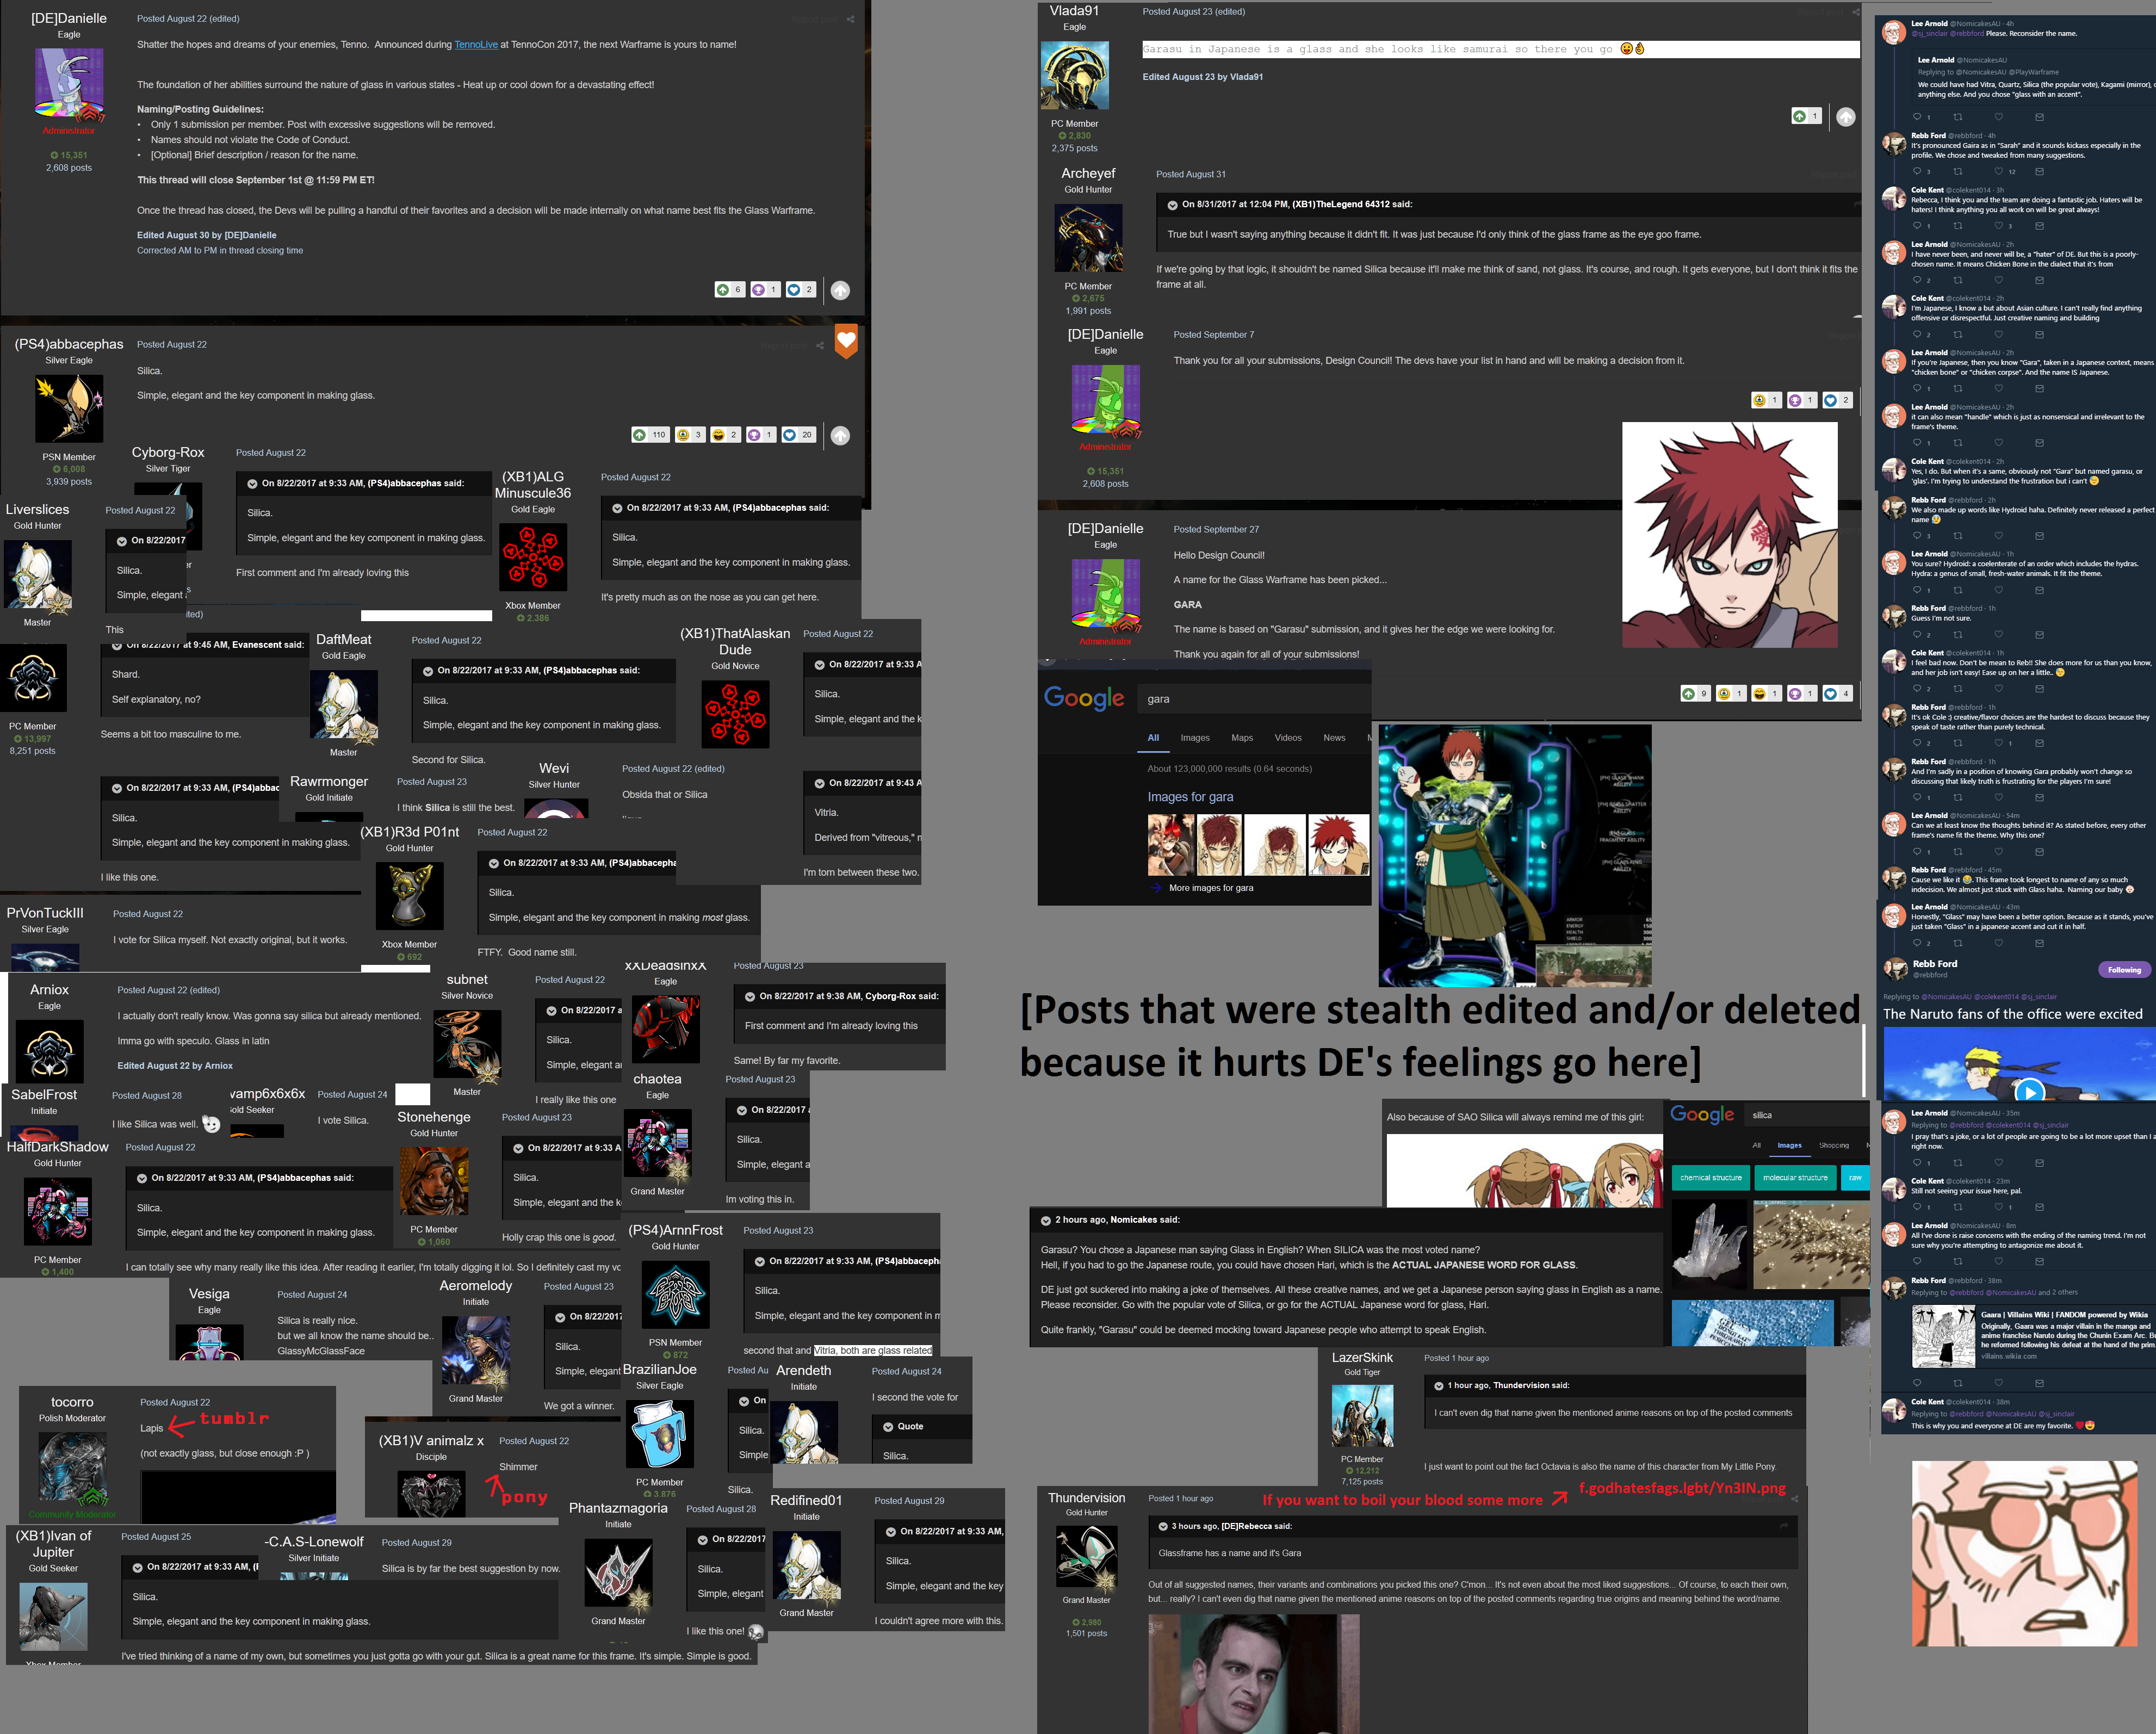This screenshot has height=1734, width=2156.
Task: Open the TennoLive link in Danielle's post
Action: 476,45
